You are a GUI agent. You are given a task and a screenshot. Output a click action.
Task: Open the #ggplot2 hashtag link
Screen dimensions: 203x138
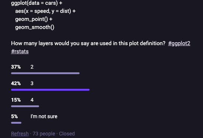point(179,43)
